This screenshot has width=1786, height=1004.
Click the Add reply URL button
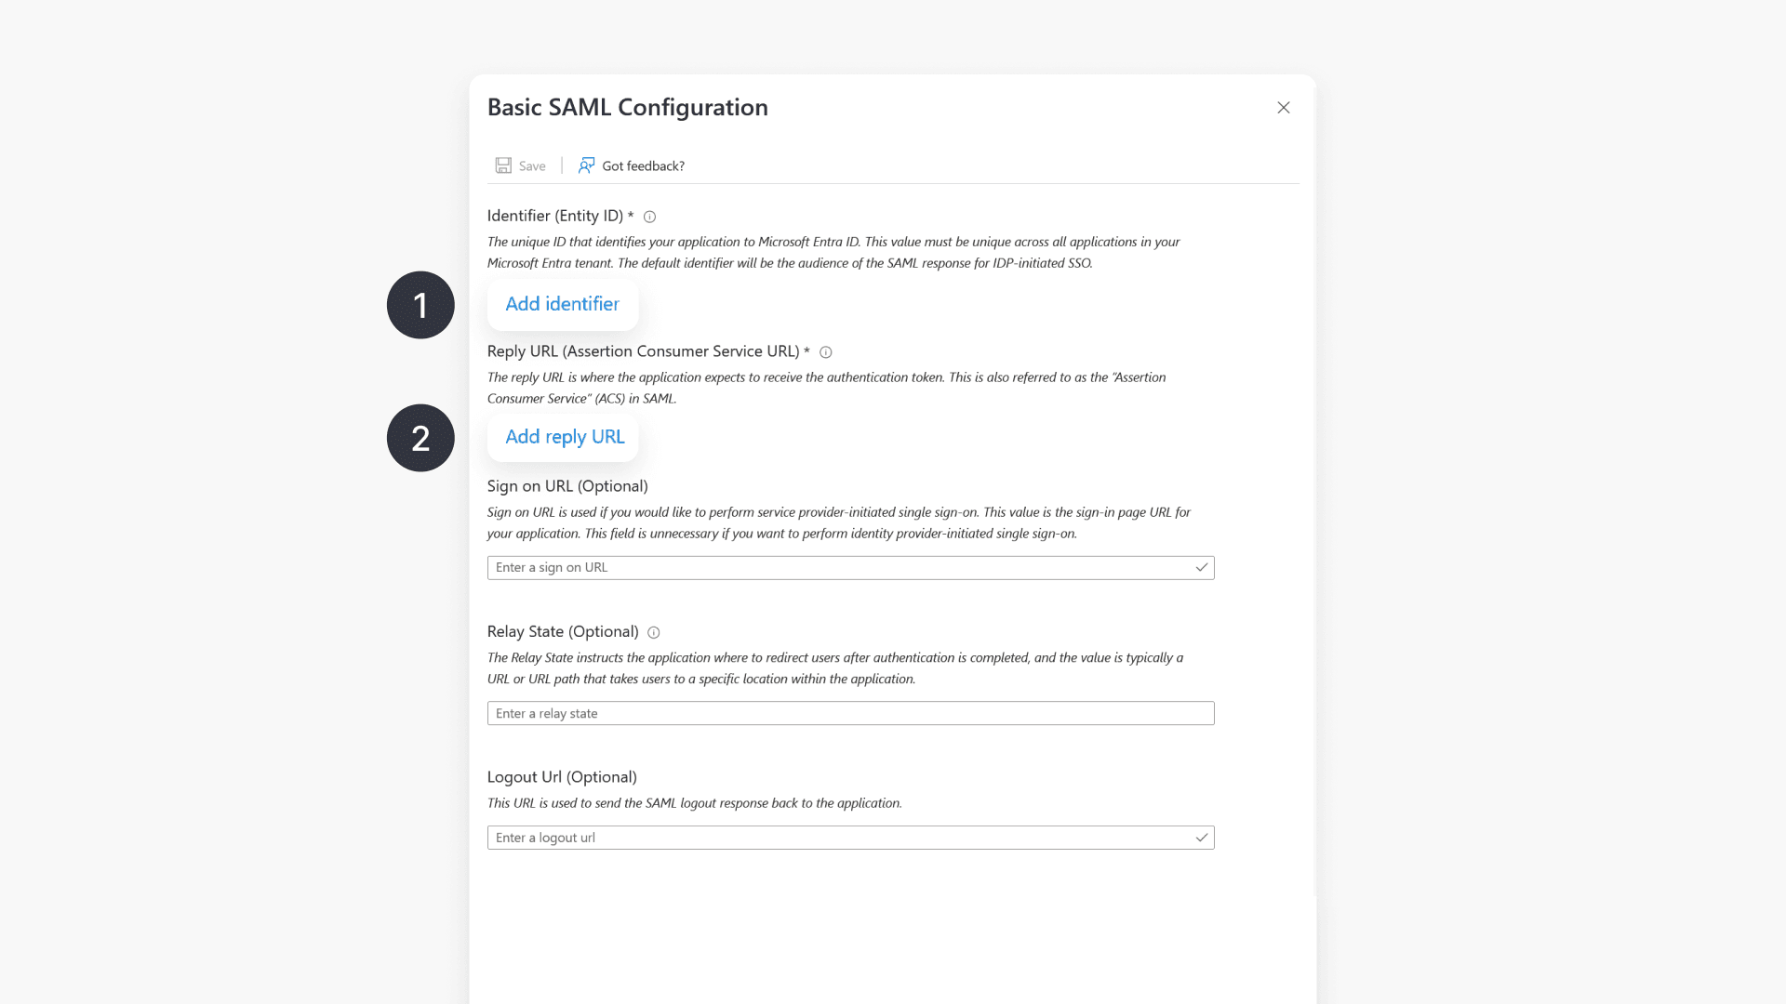(x=562, y=436)
